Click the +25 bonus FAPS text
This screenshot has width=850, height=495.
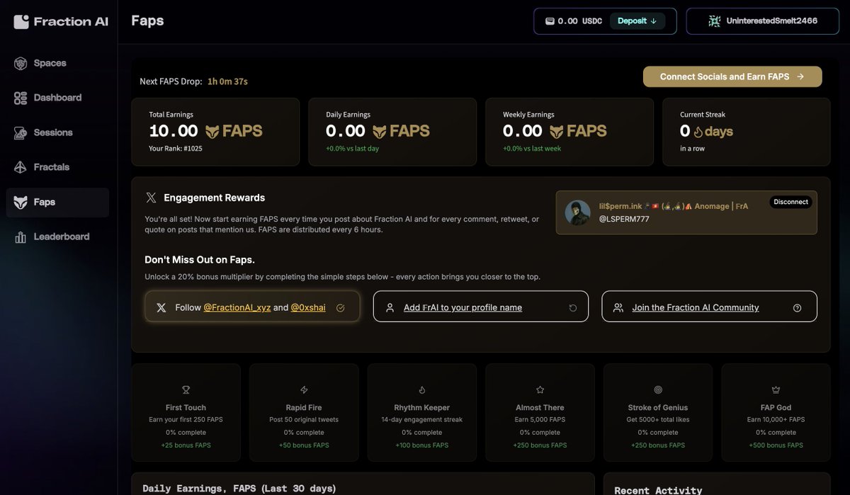click(186, 445)
